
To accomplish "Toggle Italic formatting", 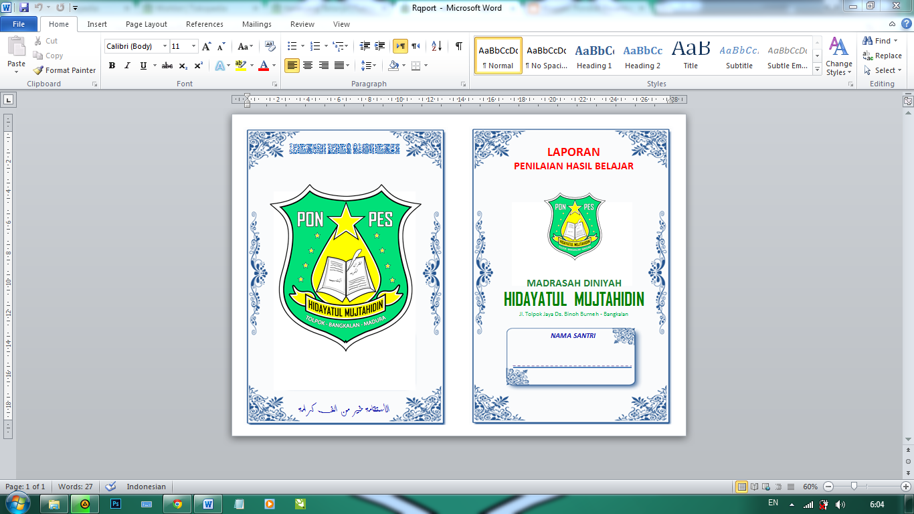I will 127,66.
